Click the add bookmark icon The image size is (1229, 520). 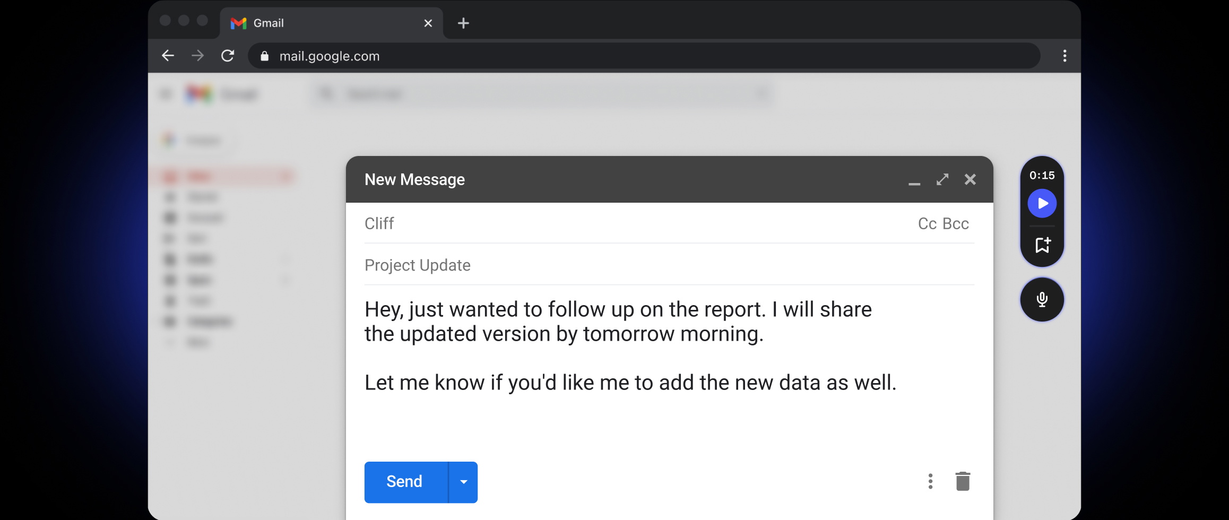[1042, 245]
